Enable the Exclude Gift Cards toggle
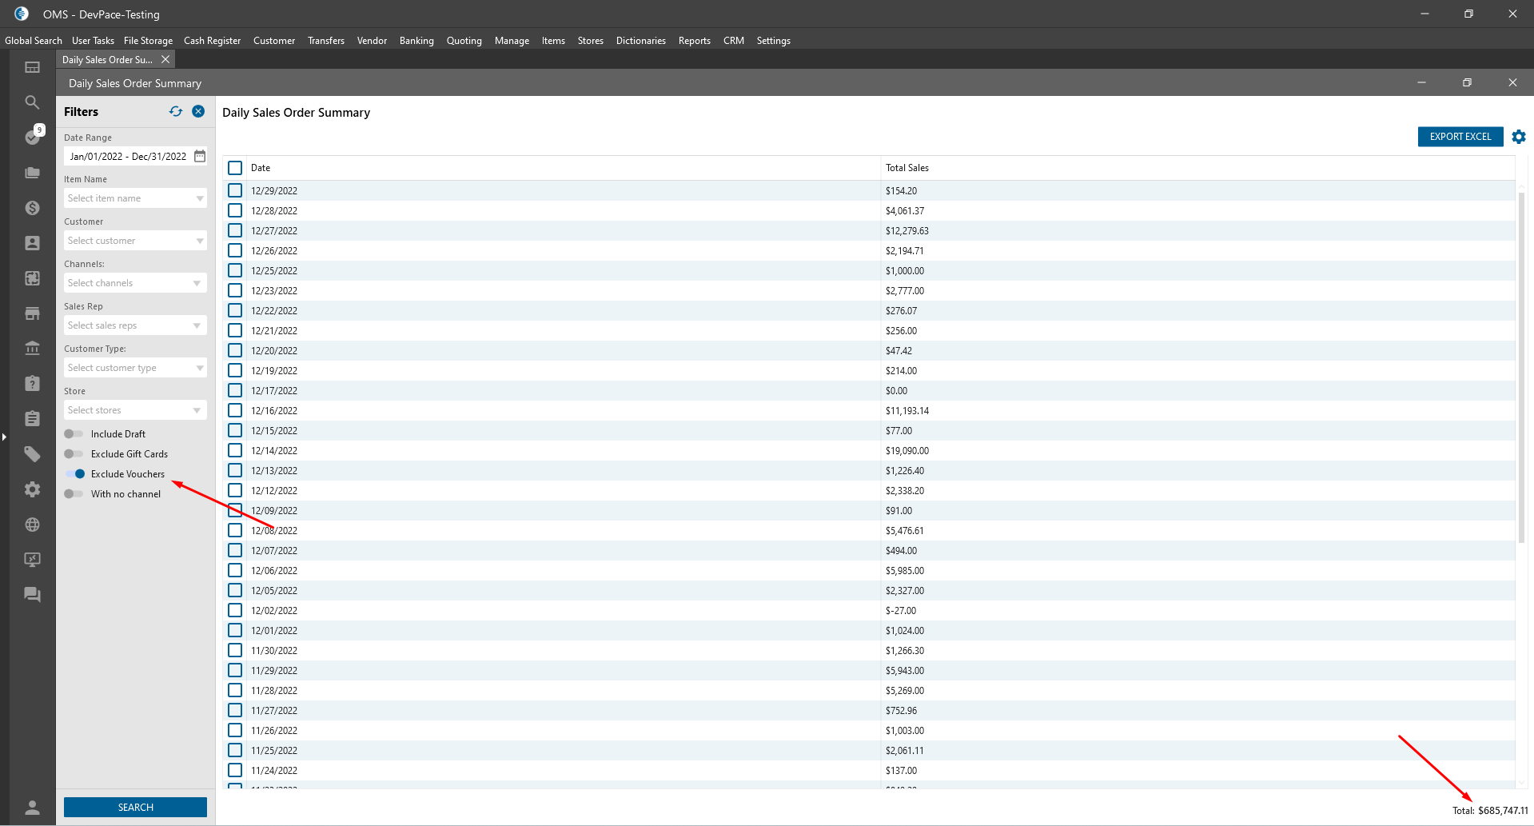 [74, 453]
